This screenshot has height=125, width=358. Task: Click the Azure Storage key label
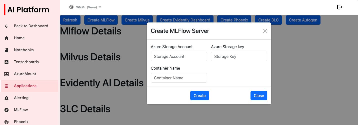tap(227, 47)
